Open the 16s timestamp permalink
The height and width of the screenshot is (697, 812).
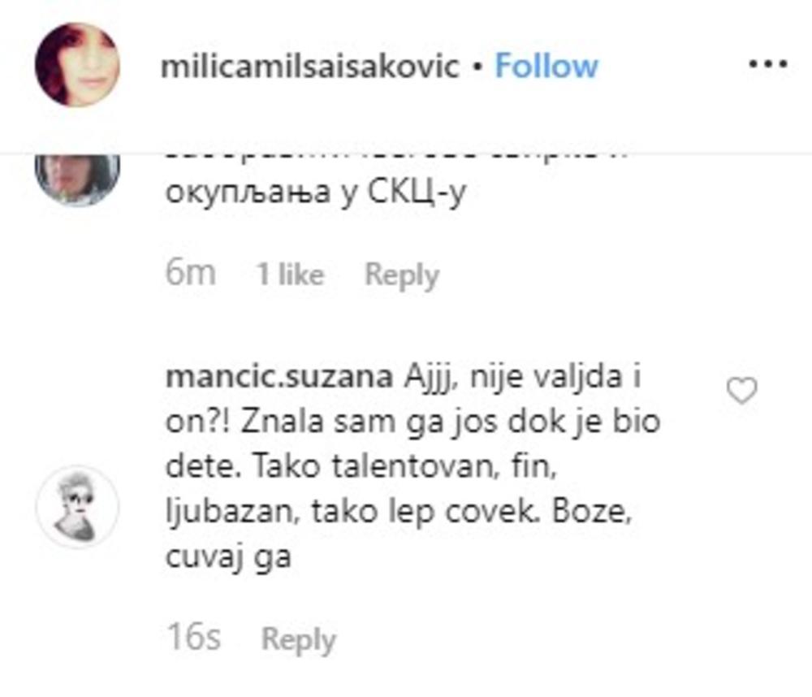pyautogui.click(x=194, y=637)
